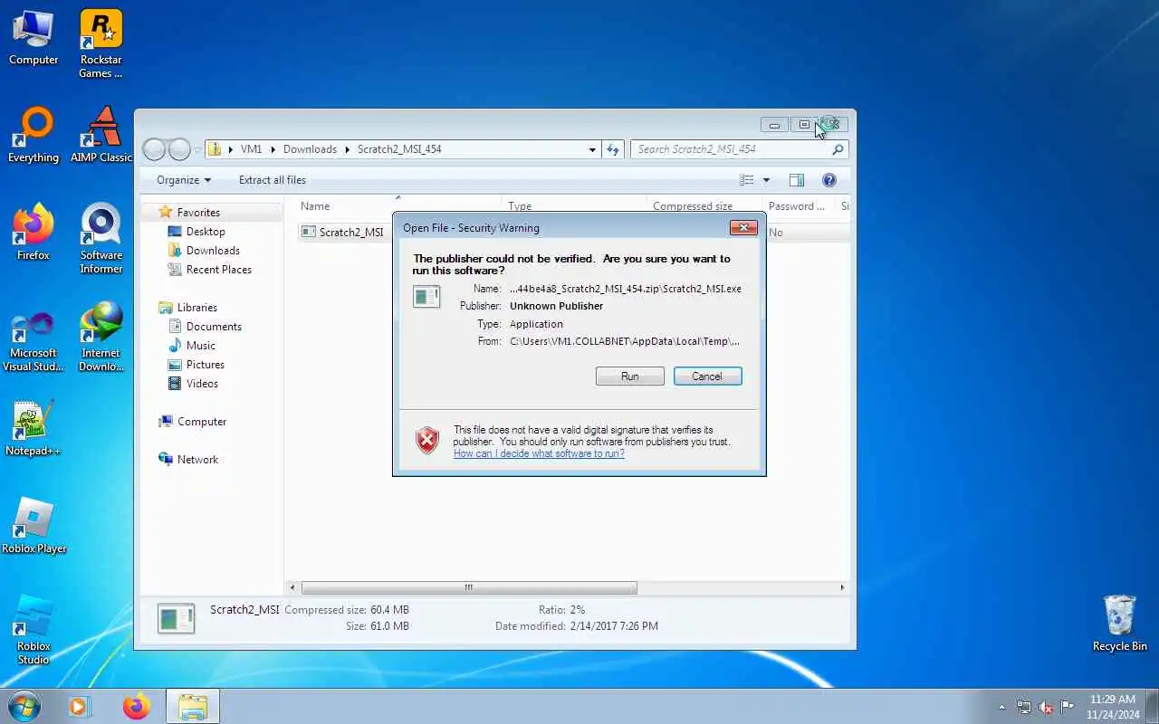Image resolution: width=1159 pixels, height=724 pixels.
Task: Click the Rockstar Games desktop shortcut
Action: click(101, 43)
